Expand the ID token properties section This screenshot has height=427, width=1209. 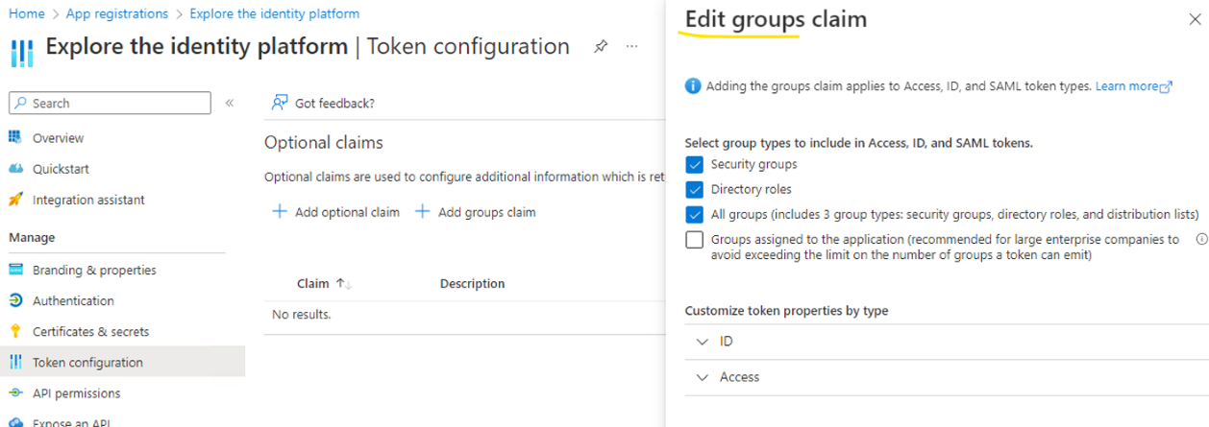[703, 342]
